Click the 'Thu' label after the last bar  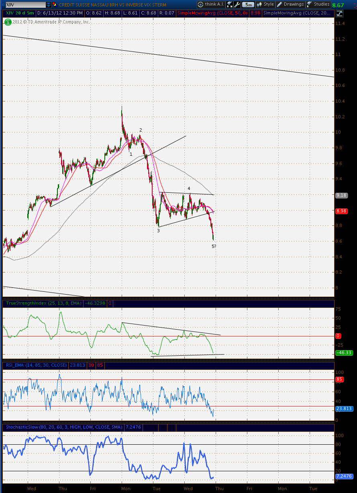(x=219, y=489)
